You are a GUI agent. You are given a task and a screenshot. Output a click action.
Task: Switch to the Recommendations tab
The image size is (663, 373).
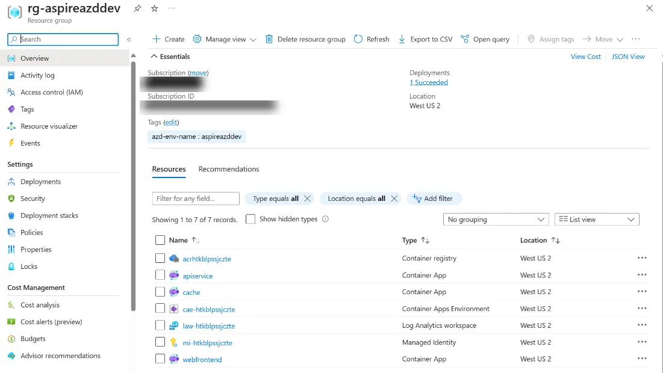229,169
